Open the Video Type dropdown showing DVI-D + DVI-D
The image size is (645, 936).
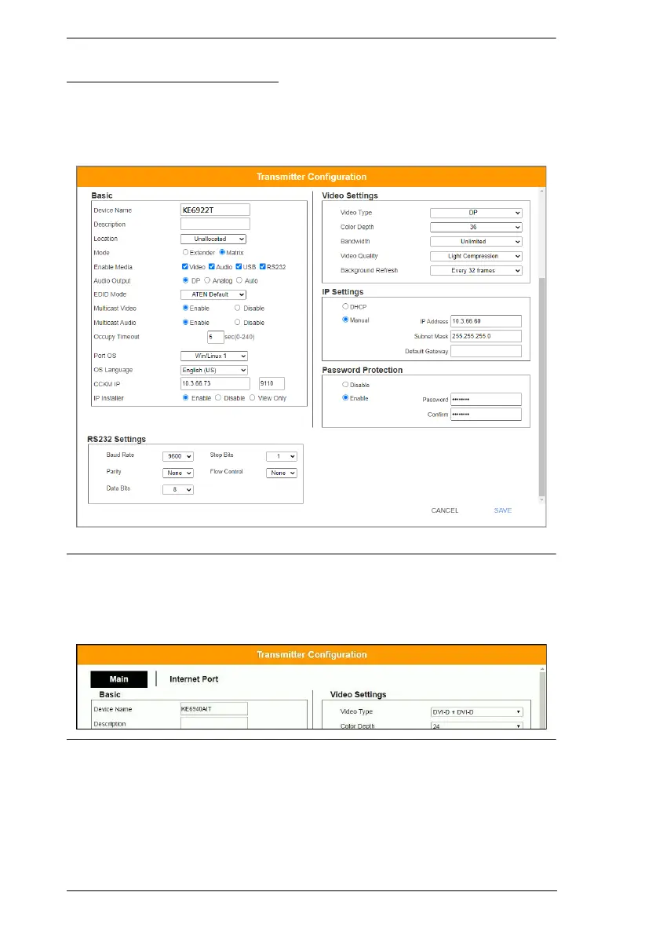point(477,711)
